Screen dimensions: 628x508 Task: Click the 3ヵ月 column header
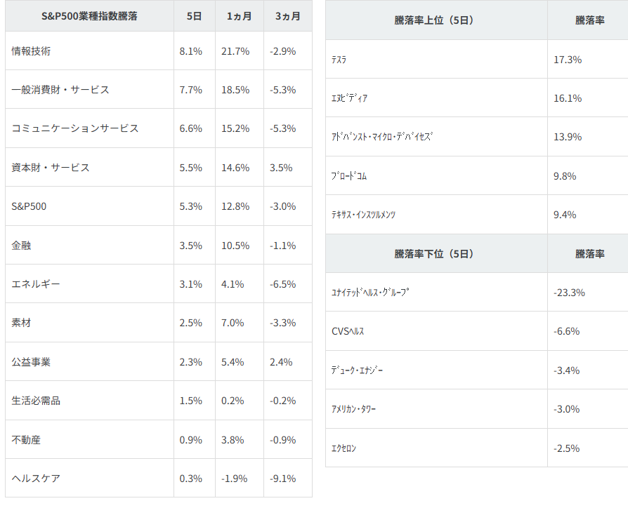point(287,16)
